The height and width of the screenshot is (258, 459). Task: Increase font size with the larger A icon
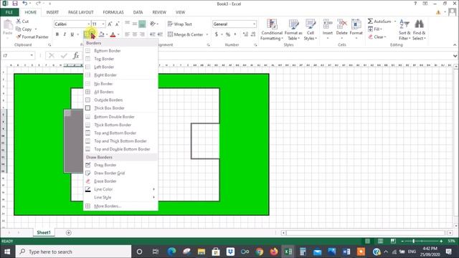tap(110, 24)
